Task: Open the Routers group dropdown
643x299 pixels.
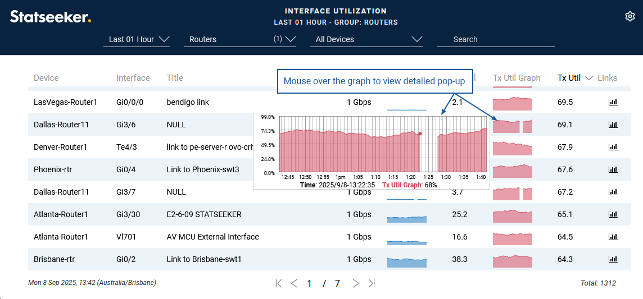Action: click(x=240, y=39)
